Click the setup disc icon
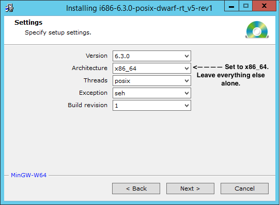This screenshot has height=205, width=280. click(x=257, y=29)
